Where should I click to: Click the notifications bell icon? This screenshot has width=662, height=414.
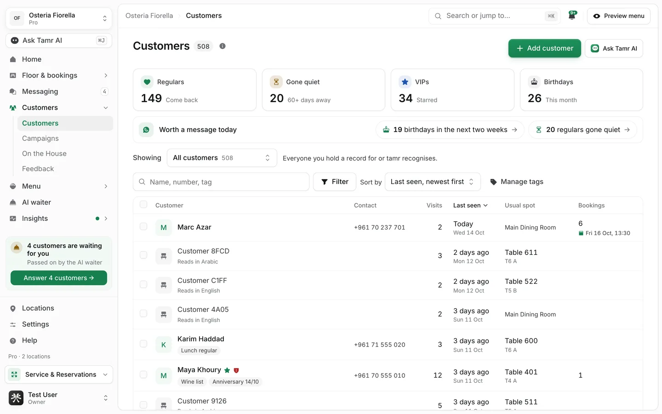(572, 16)
